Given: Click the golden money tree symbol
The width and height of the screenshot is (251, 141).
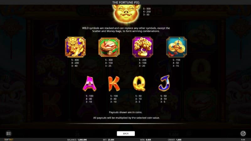Looking at the screenshot, I should [143, 47].
